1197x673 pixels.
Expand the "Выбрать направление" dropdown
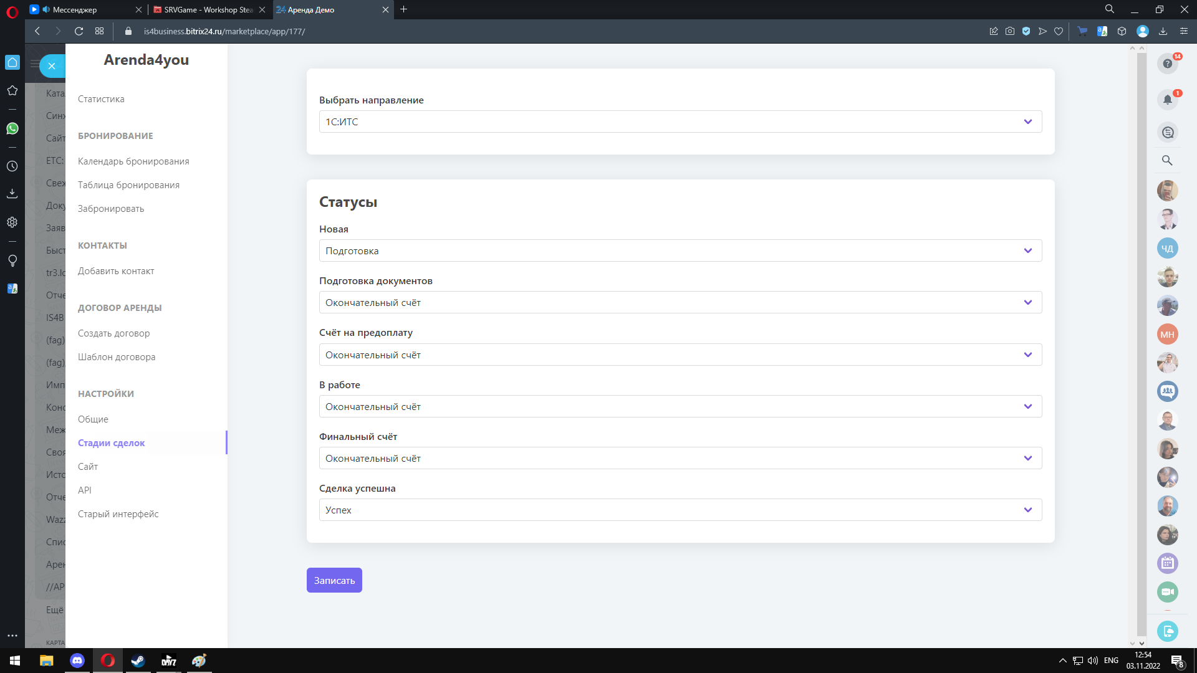(x=680, y=122)
